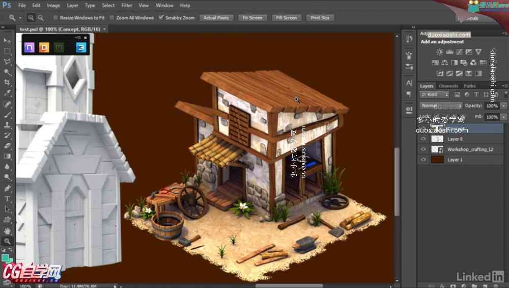Screen dimensions: 509x288
Task: Add a Black & White adjustment
Action: point(455,63)
